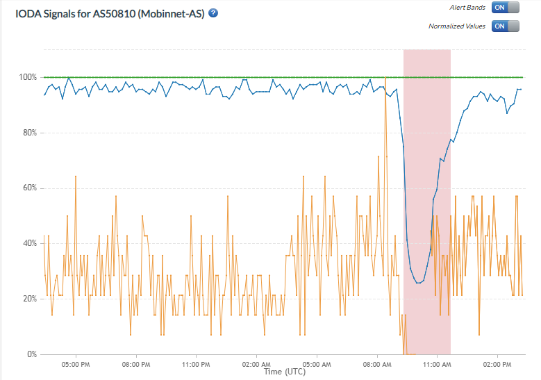Select the 05:00 AM time axis label
This screenshot has width=541, height=380.
[317, 363]
